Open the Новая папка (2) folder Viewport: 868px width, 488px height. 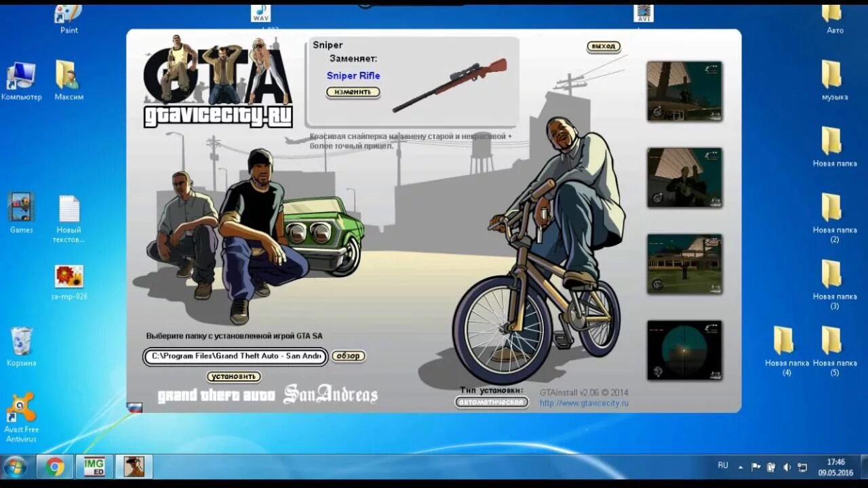835,218
